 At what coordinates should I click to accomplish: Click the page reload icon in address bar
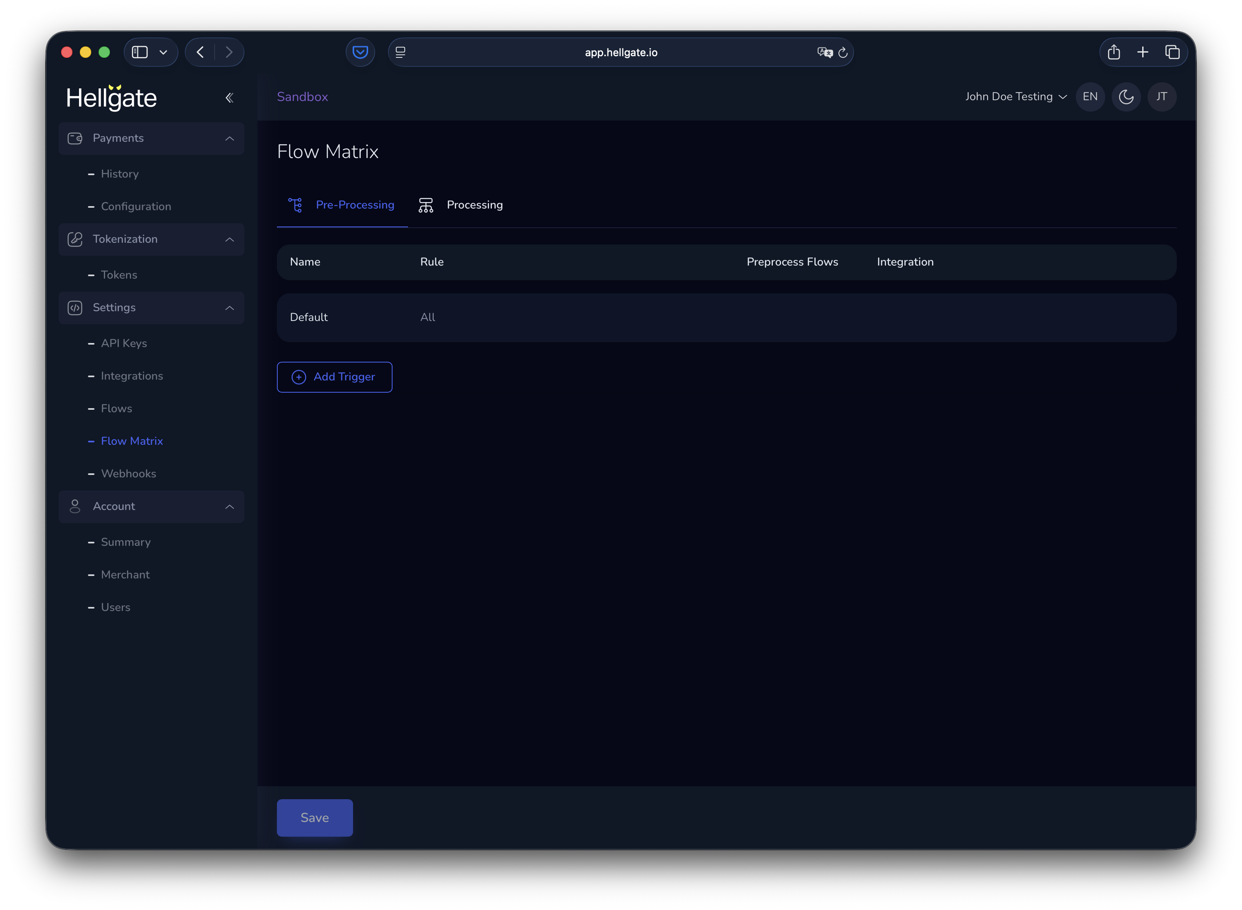click(x=843, y=52)
